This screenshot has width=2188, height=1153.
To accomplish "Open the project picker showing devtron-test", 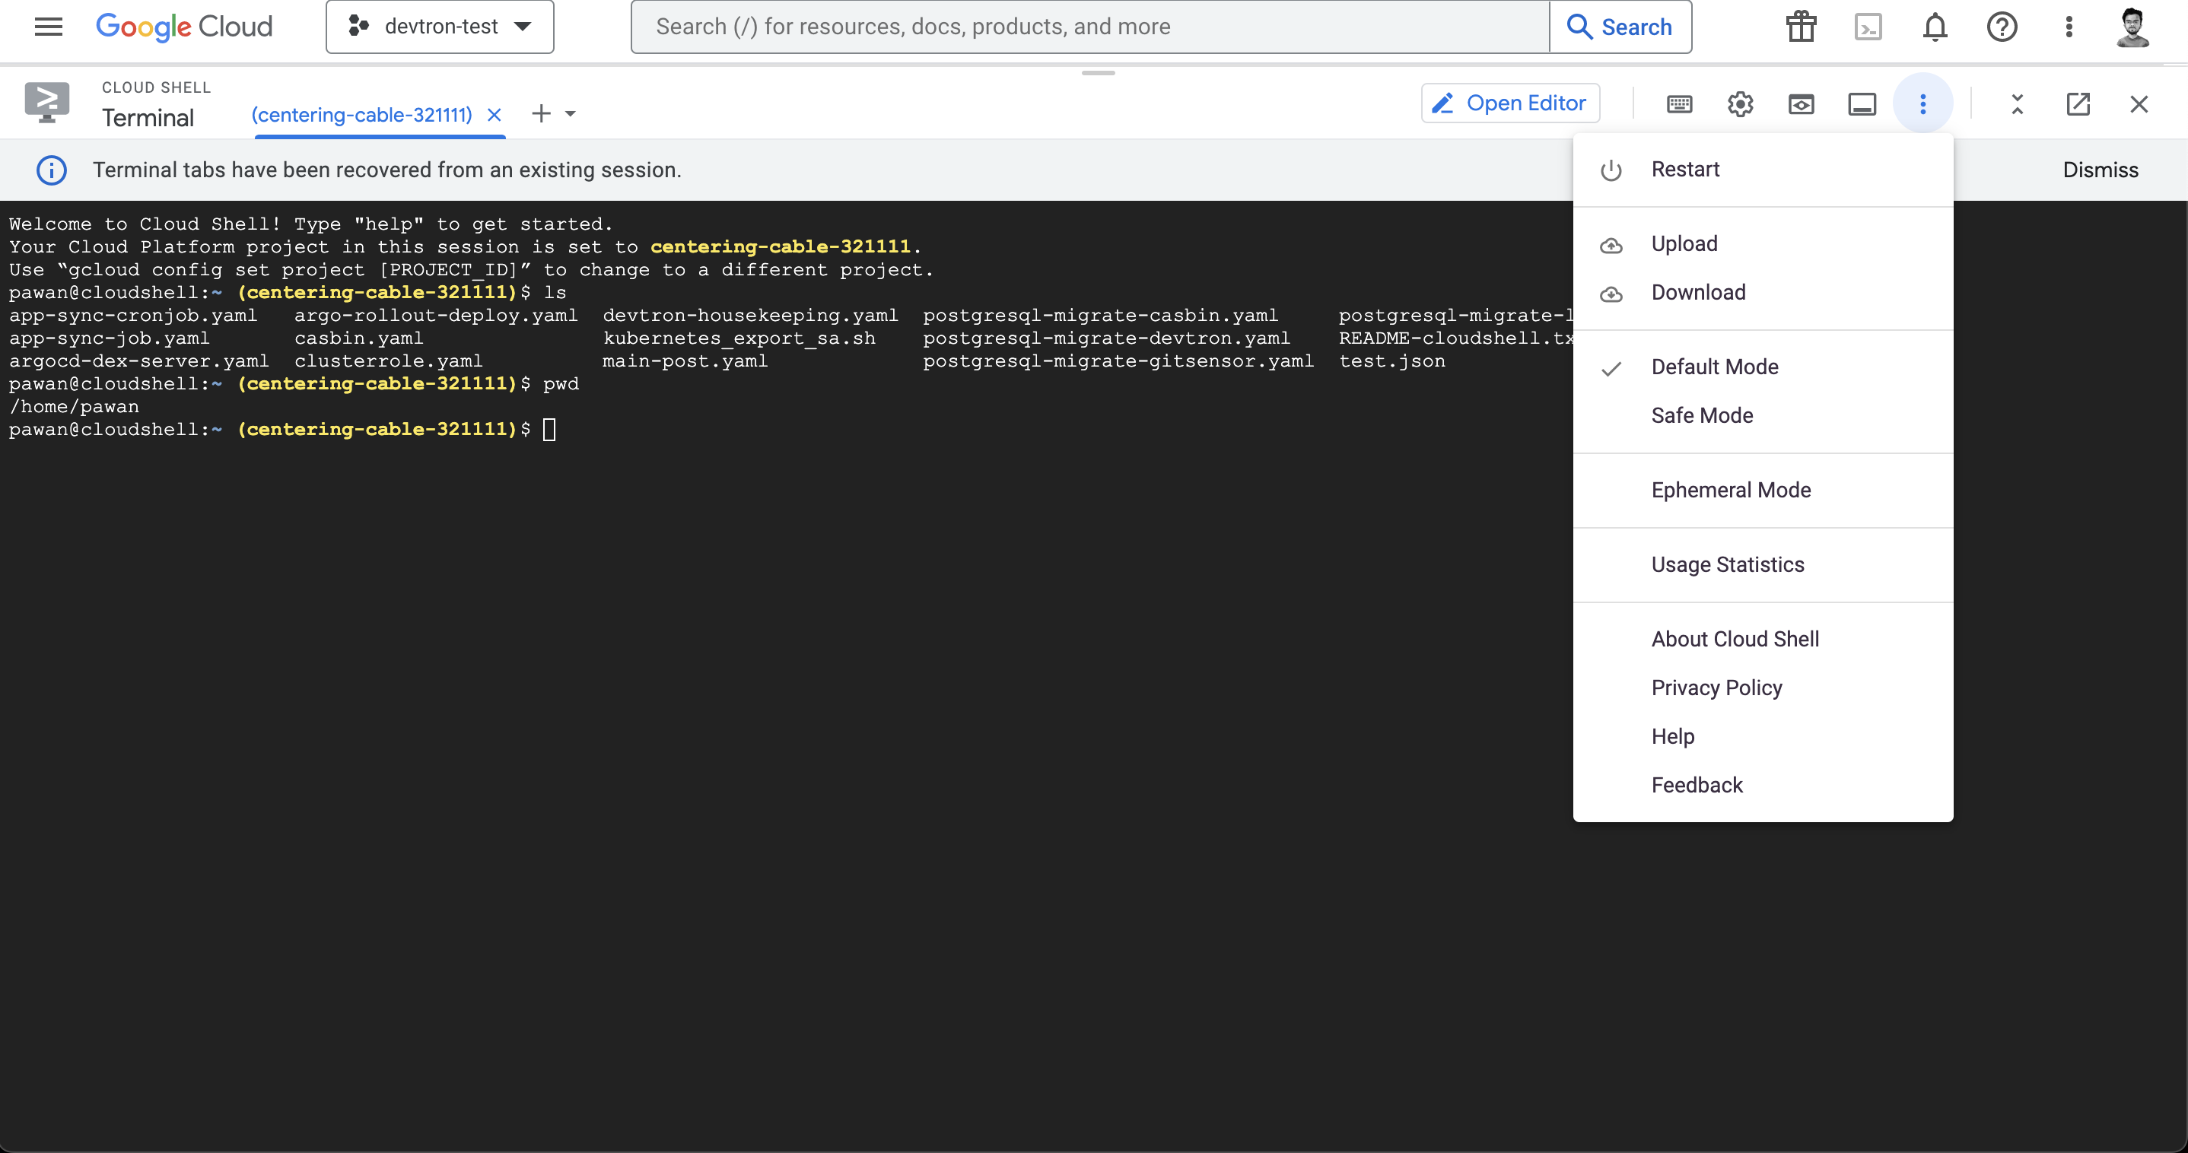I will [x=439, y=27].
